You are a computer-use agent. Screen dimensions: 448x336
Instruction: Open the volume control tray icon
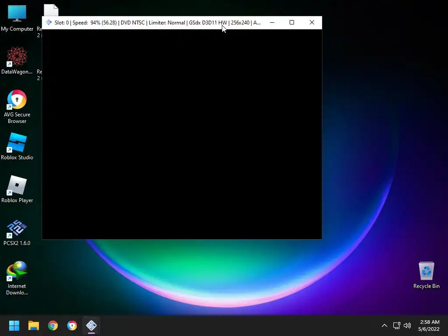[407, 325]
